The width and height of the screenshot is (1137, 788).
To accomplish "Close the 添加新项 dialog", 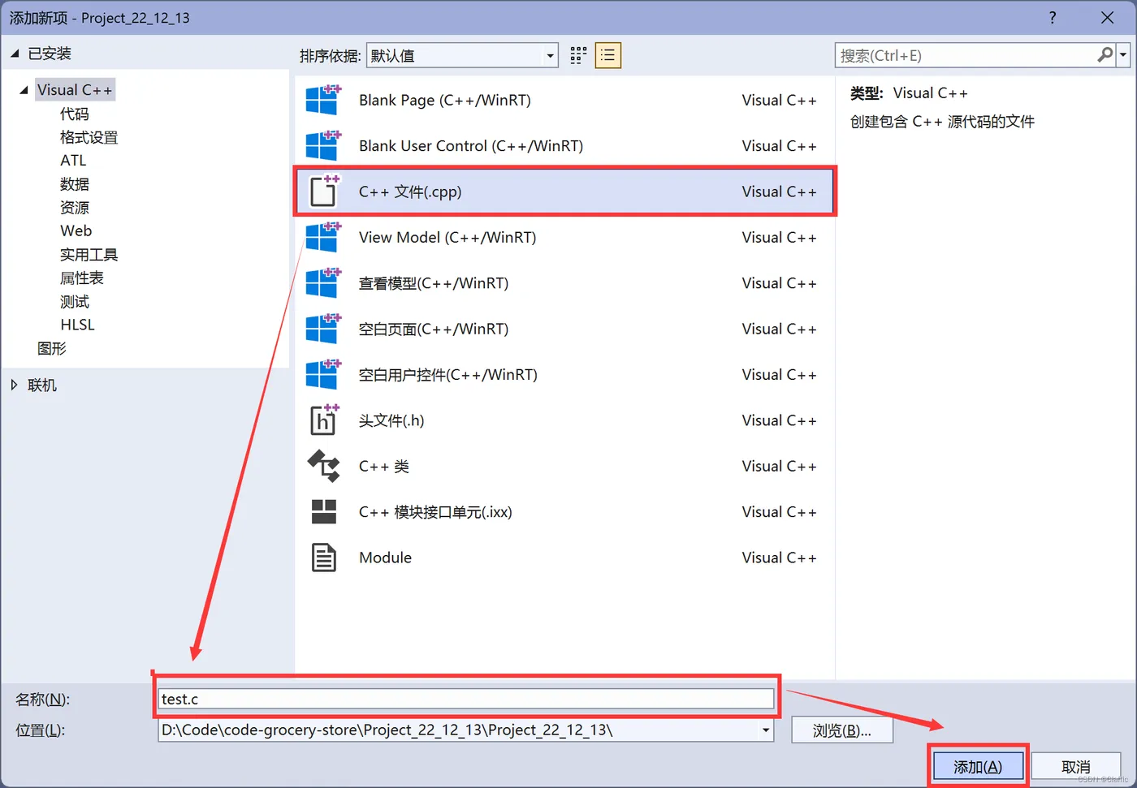I will 1107,18.
